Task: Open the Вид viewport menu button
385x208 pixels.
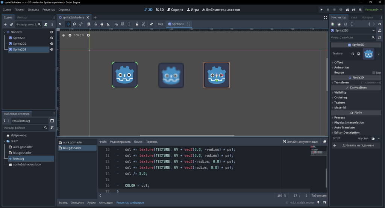Action: click(x=160, y=24)
